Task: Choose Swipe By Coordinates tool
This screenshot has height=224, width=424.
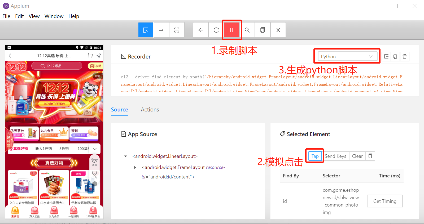Action: [161, 30]
